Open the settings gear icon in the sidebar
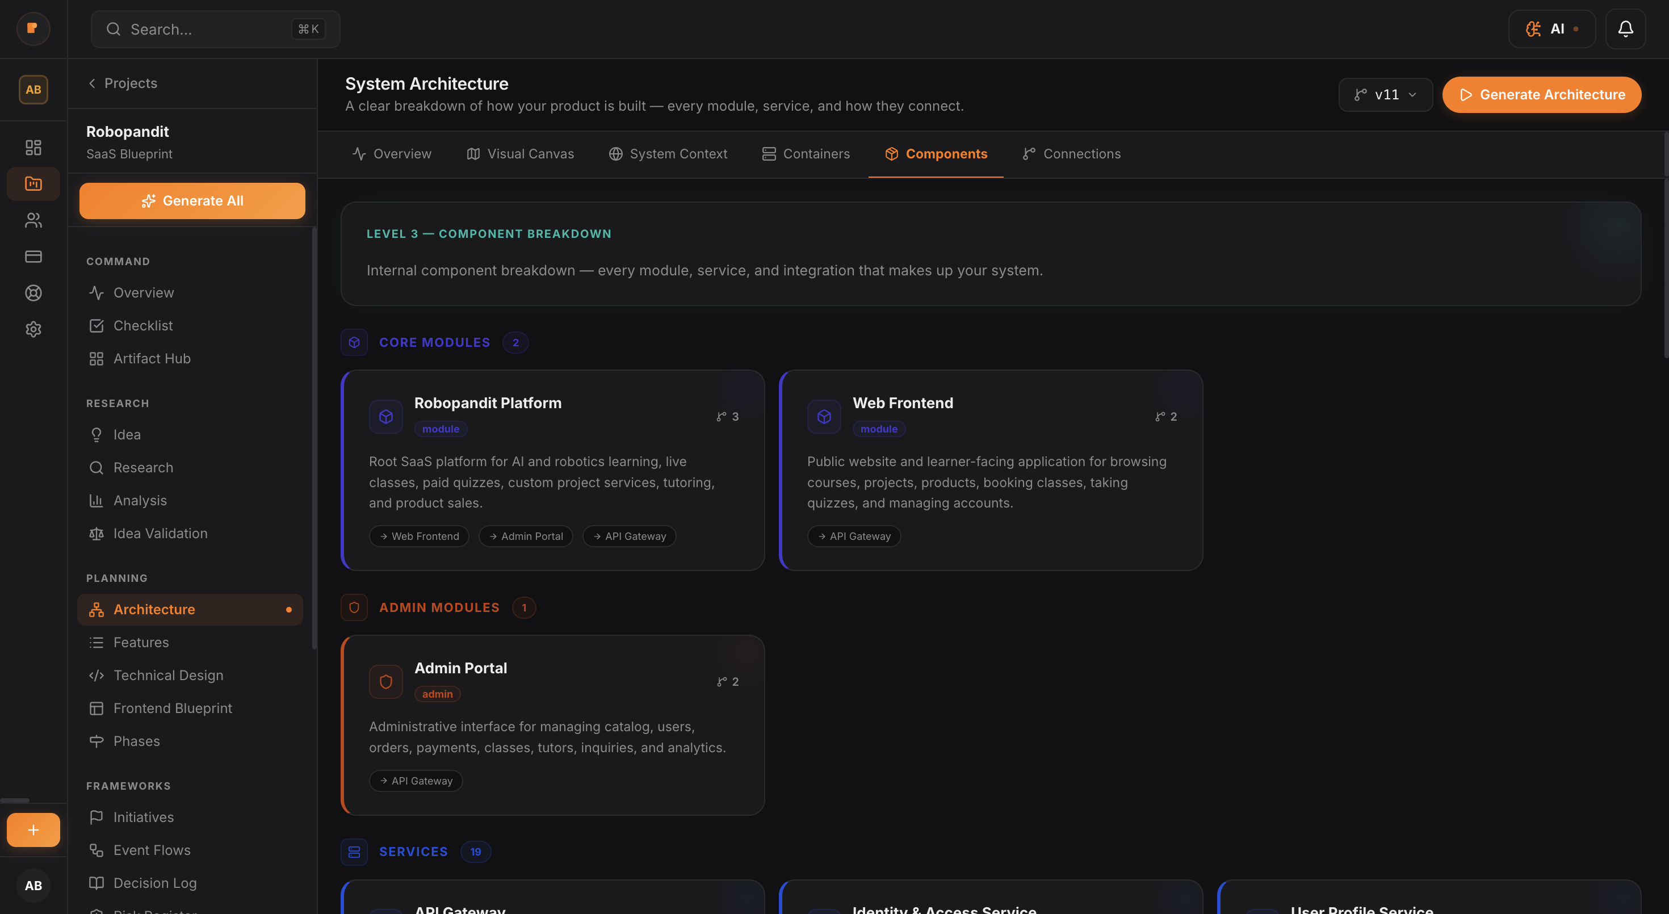 (x=33, y=329)
